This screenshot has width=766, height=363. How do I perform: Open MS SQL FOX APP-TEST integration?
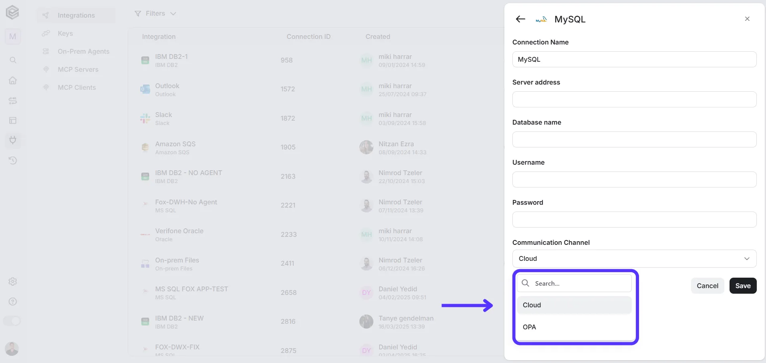pos(316,292)
